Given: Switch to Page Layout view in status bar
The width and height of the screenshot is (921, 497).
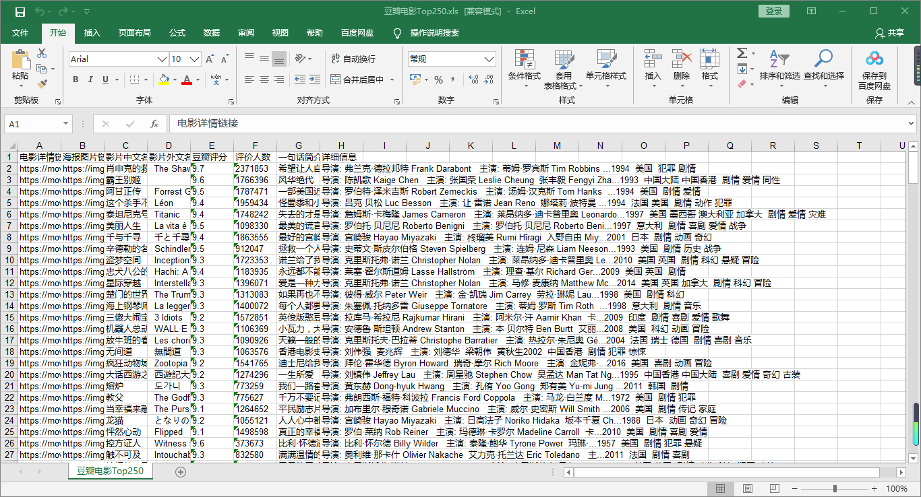Looking at the screenshot, I should 747,489.
